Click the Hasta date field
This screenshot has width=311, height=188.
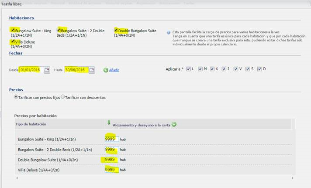pos(76,70)
